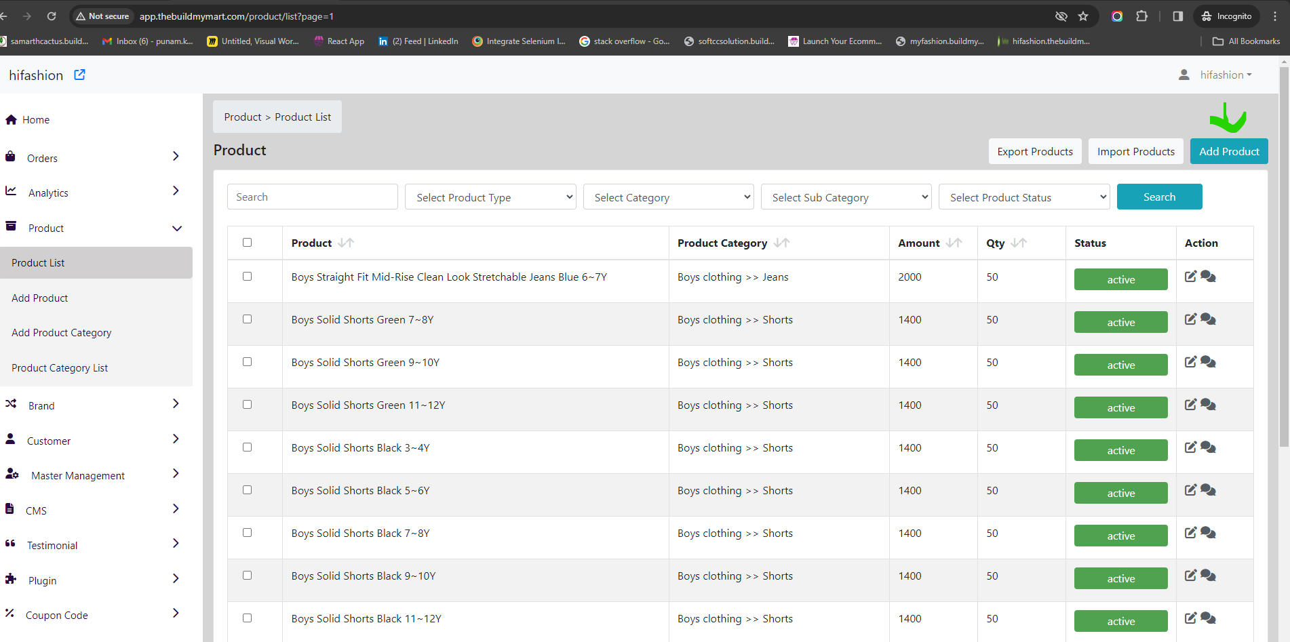The image size is (1290, 642).
Task: Click the Testimonial quote icon in sidebar
Action: [10, 544]
